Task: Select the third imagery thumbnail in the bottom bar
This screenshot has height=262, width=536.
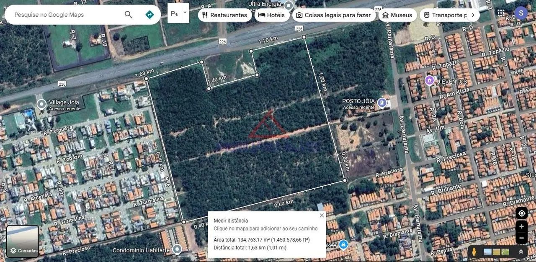Action: [505, 252]
